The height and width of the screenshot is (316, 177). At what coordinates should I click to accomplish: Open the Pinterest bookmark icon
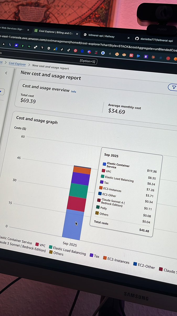pos(75,51)
